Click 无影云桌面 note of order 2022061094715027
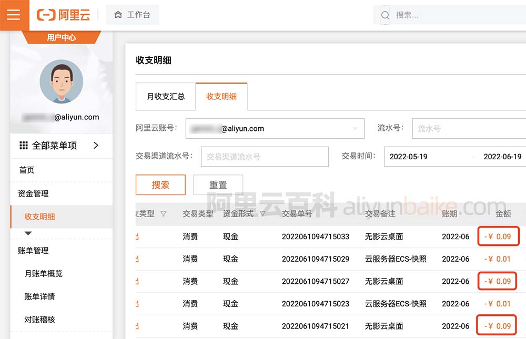 384,281
